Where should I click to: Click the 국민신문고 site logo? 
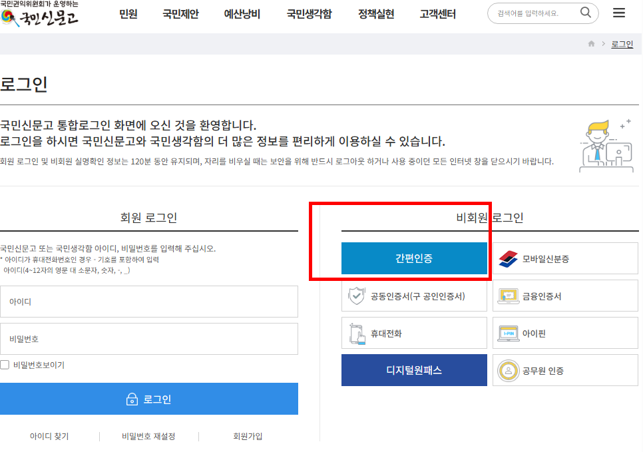point(40,17)
